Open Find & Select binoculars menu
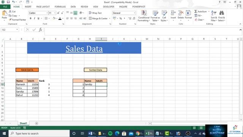243x137 pixels. click(221, 16)
